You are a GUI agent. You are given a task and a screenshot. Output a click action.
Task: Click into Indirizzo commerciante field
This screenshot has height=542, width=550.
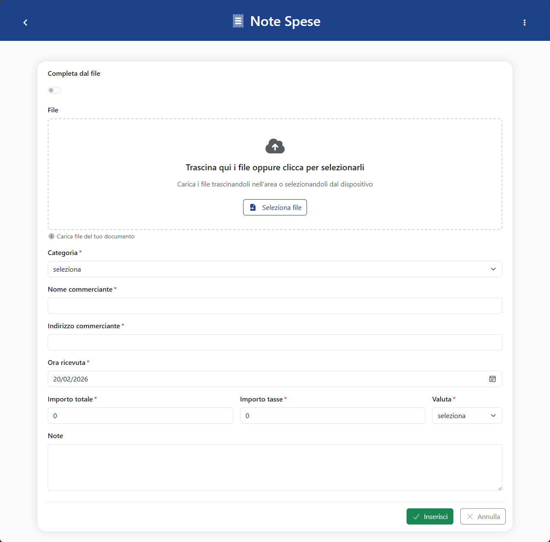(x=275, y=342)
